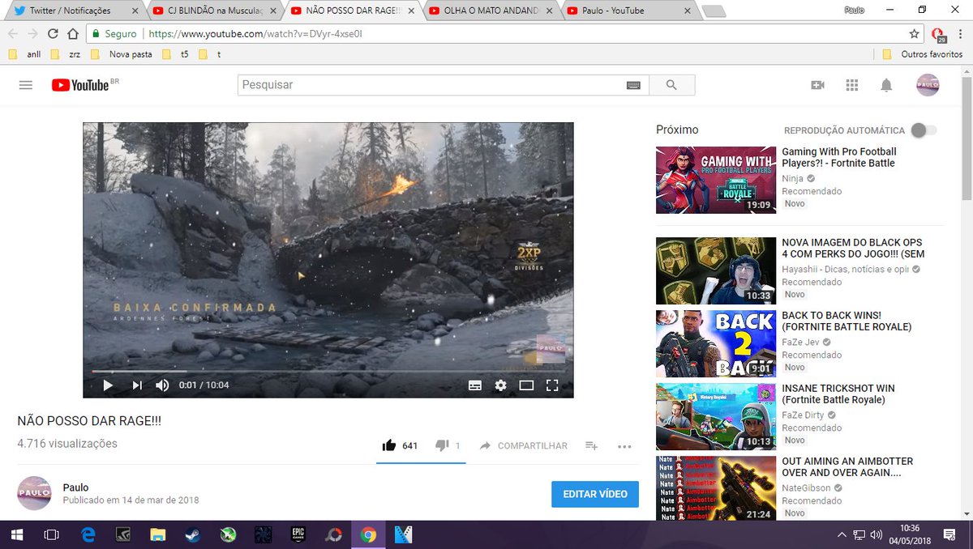Screen dimensions: 973x549
Task: Enter full screen mode
Action: tap(552, 385)
